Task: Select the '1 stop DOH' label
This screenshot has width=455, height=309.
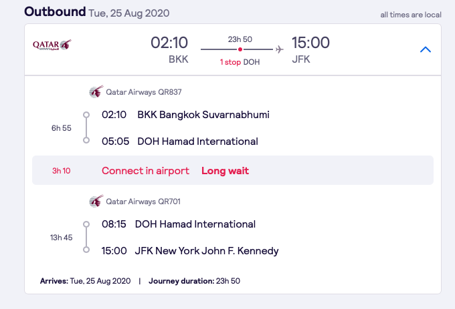Action: point(240,62)
